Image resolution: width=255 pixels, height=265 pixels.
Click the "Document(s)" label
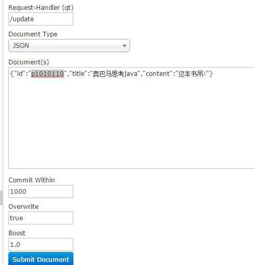[x=29, y=62]
